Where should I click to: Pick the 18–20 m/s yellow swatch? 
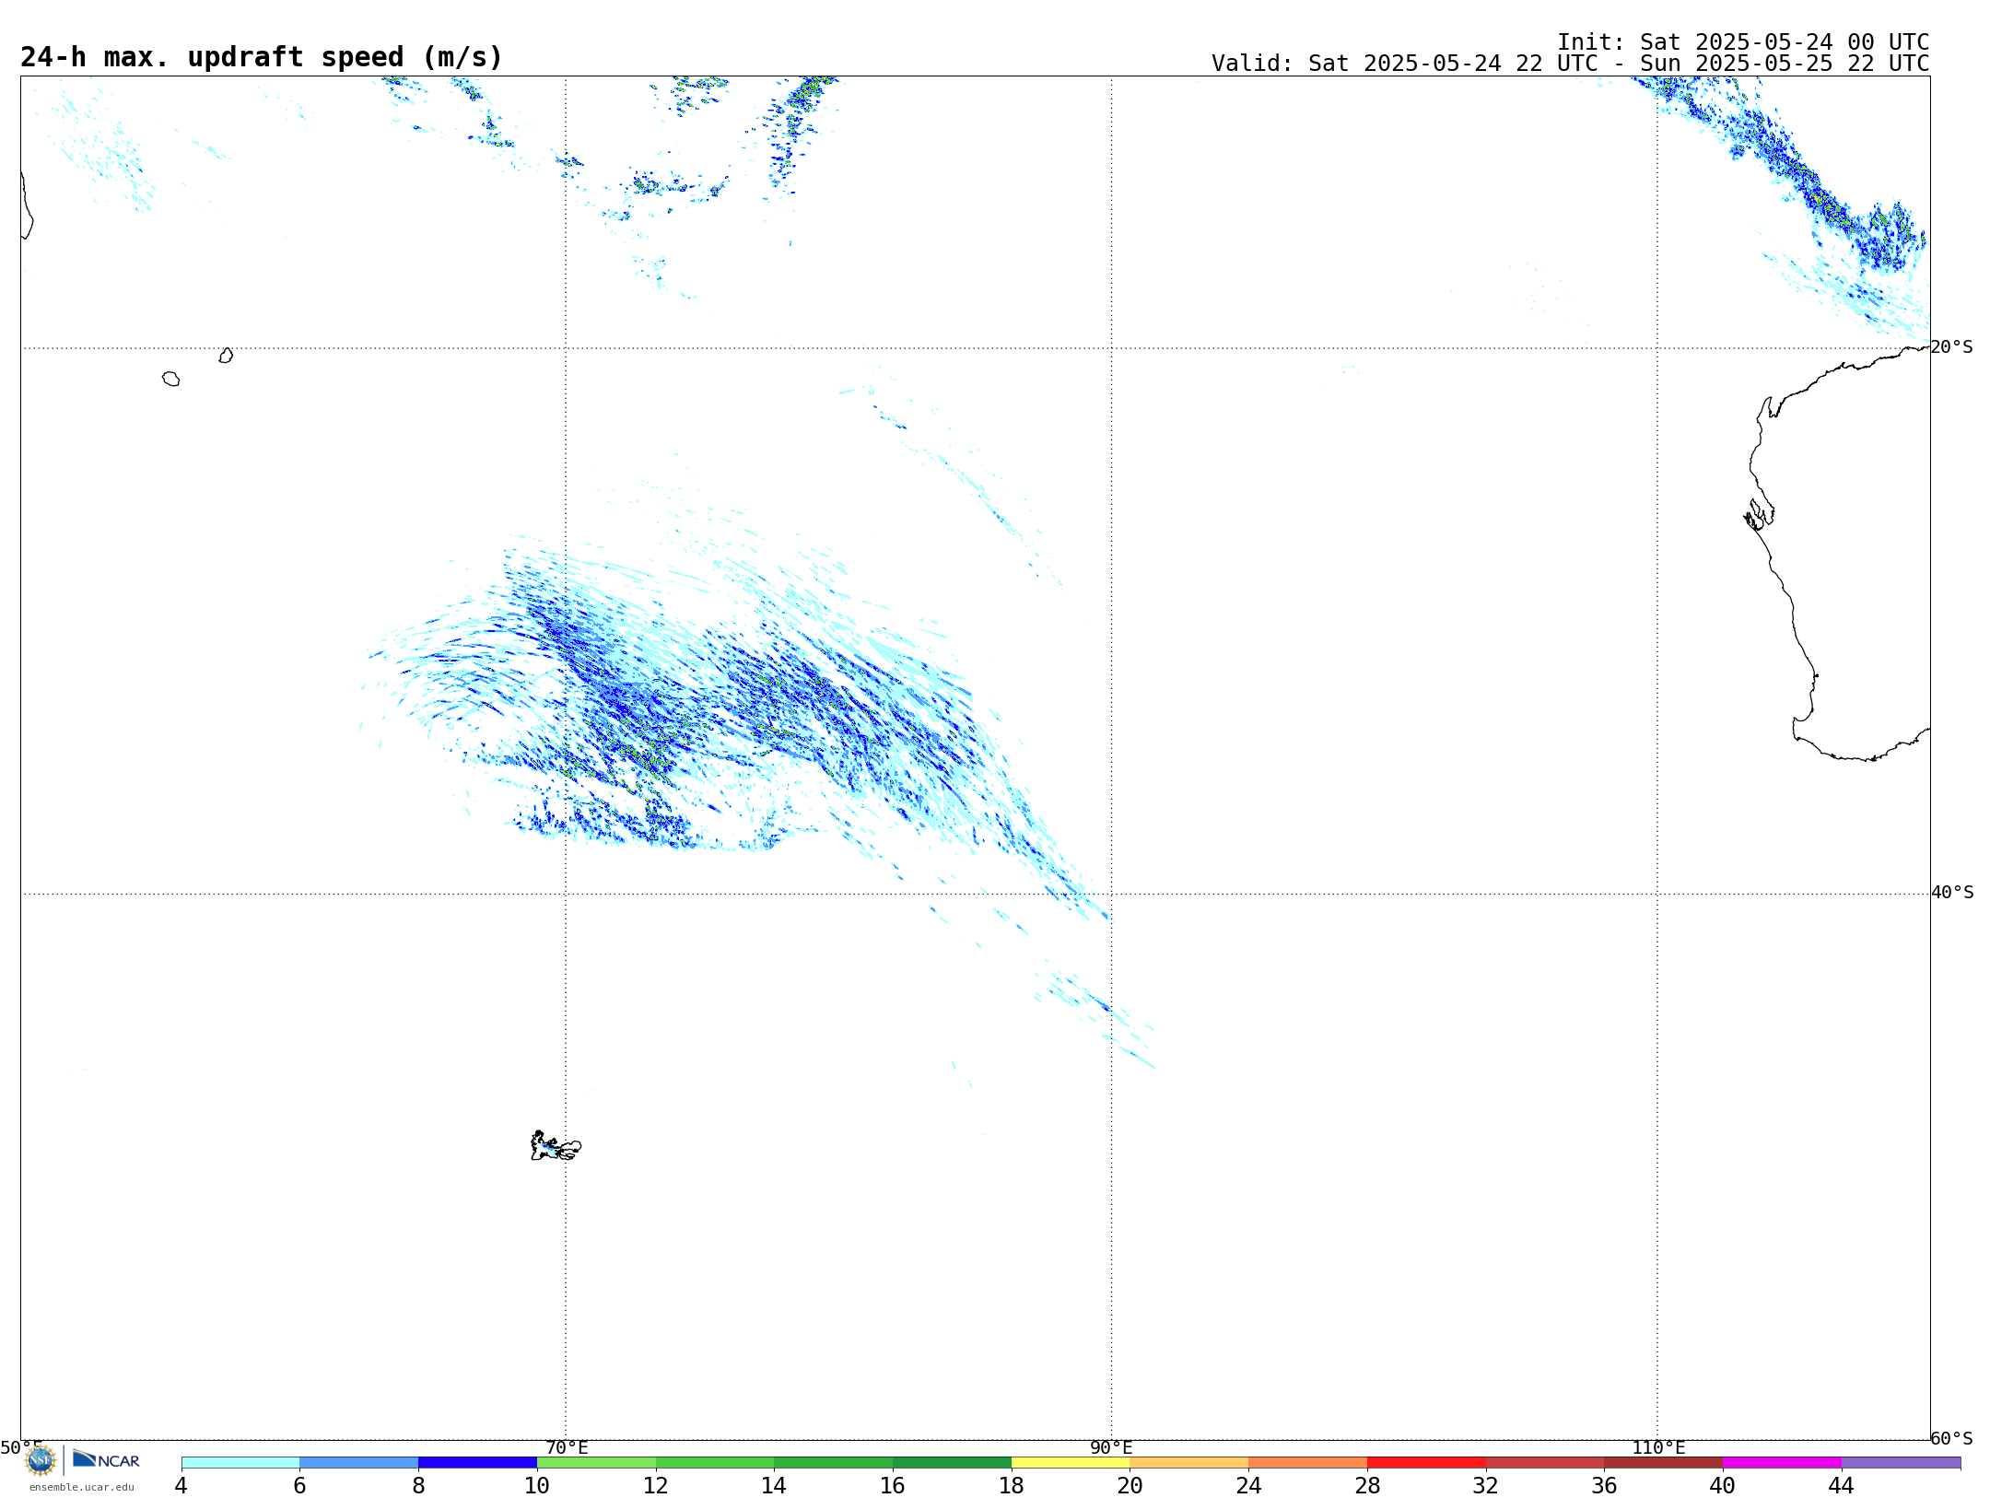[x=1071, y=1462]
